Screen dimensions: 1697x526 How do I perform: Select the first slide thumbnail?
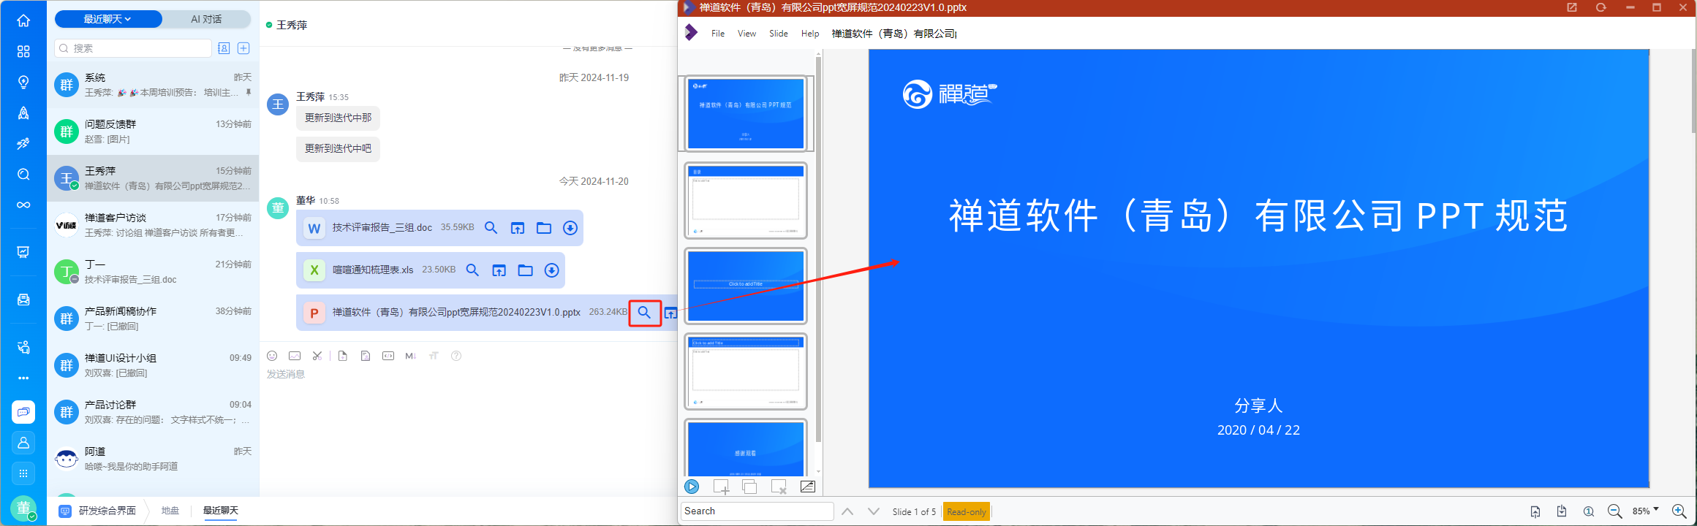coord(746,114)
